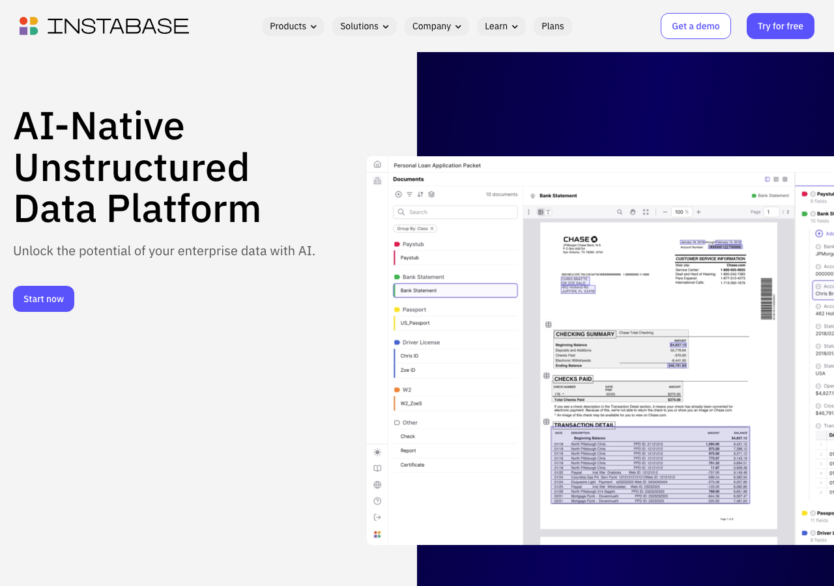Image resolution: width=834 pixels, height=586 pixels.
Task: Collapse the Paystub fields group
Action: point(813,194)
